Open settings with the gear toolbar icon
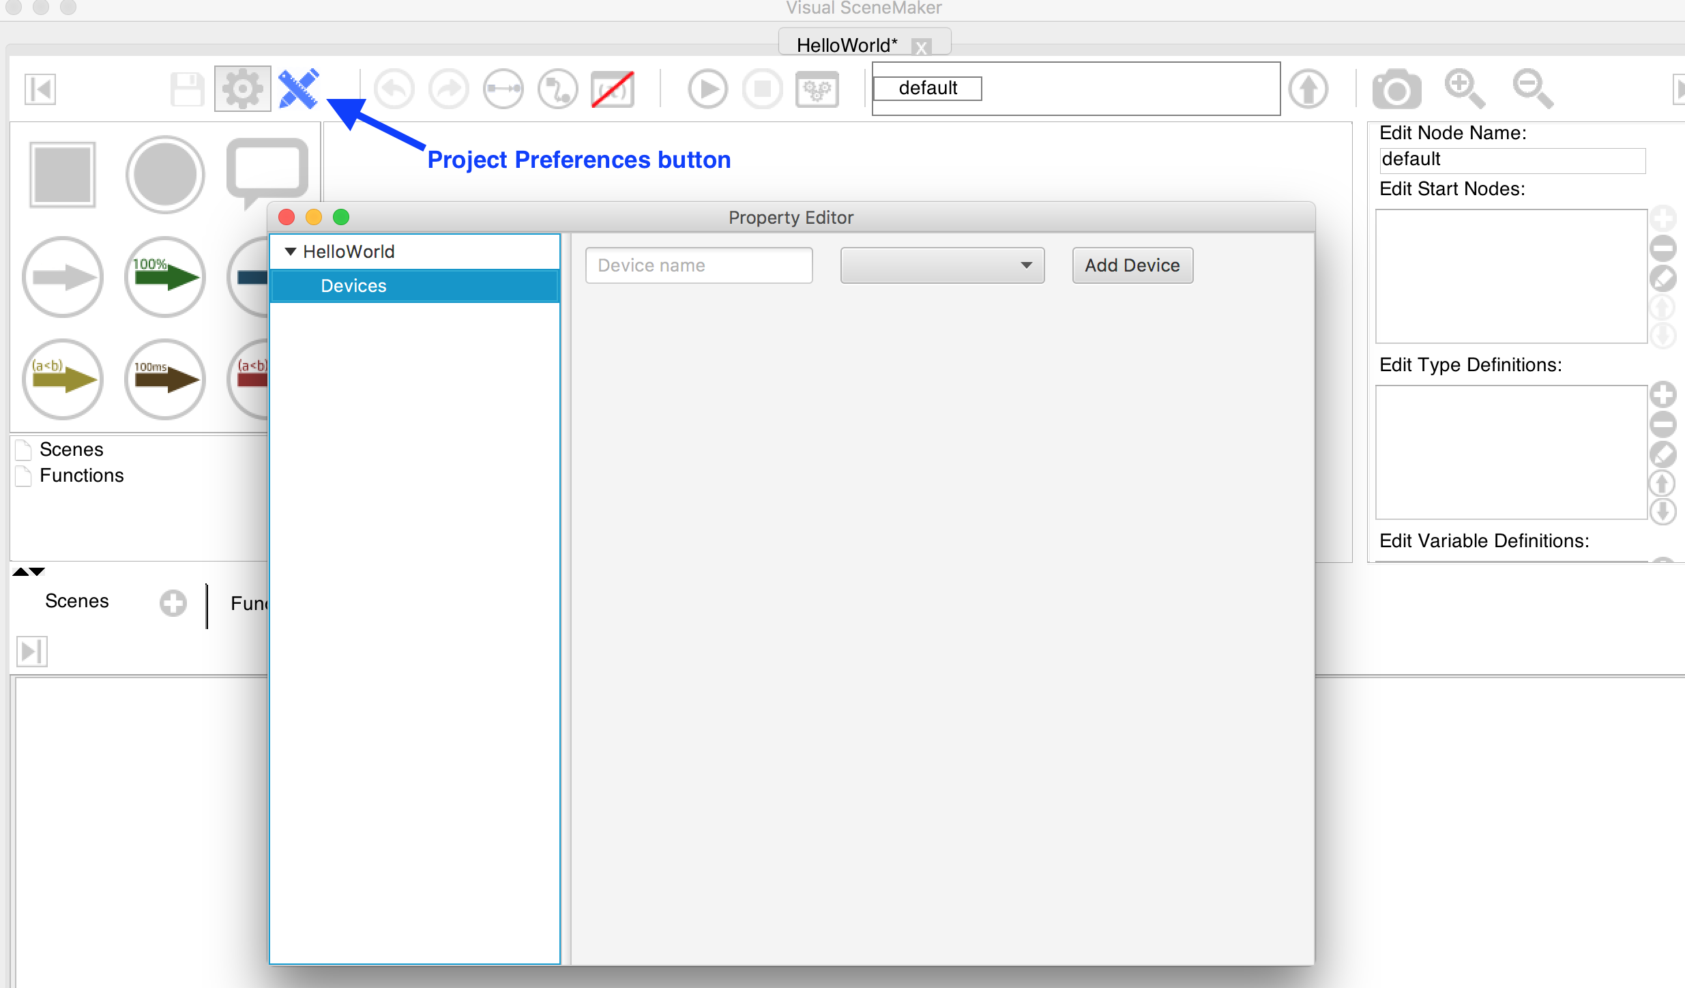The height and width of the screenshot is (988, 1685). coord(243,89)
